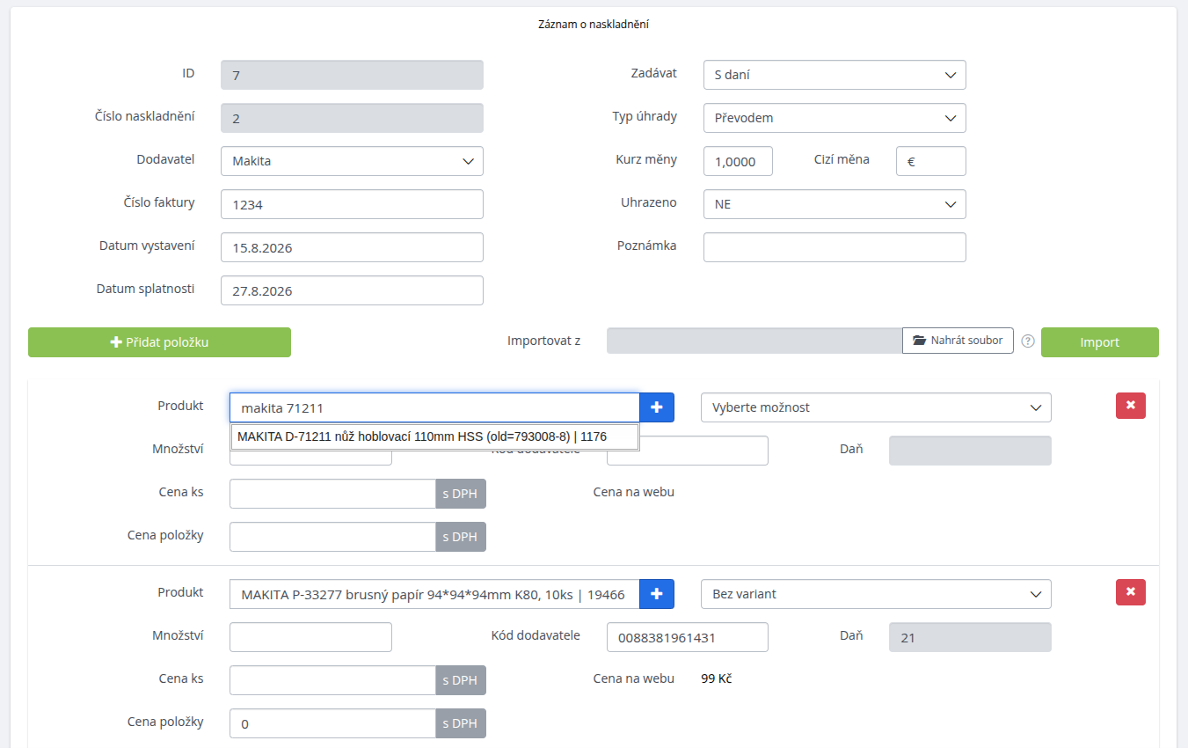Open the Typ úhrady dropdown
The image size is (1188, 748).
tap(835, 118)
